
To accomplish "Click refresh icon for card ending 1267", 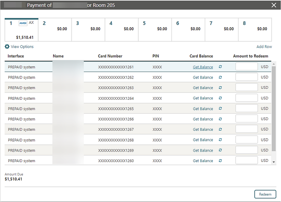I will pos(220,129).
